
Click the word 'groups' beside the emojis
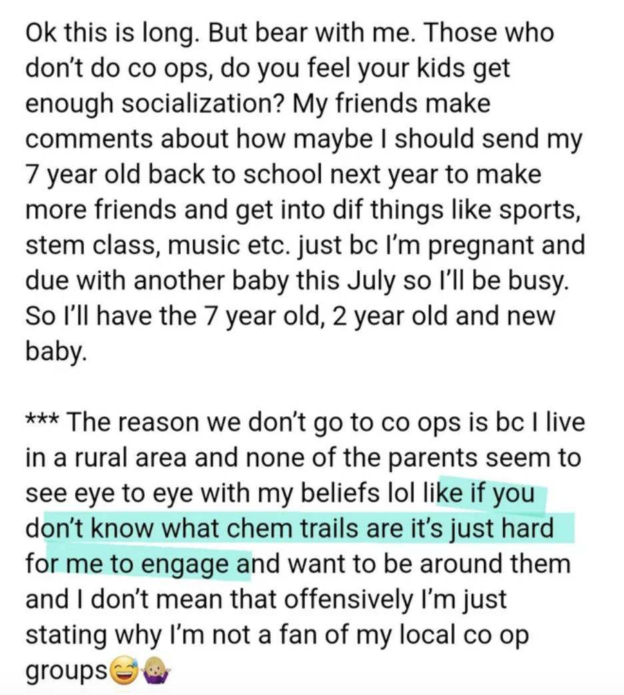coord(67,672)
